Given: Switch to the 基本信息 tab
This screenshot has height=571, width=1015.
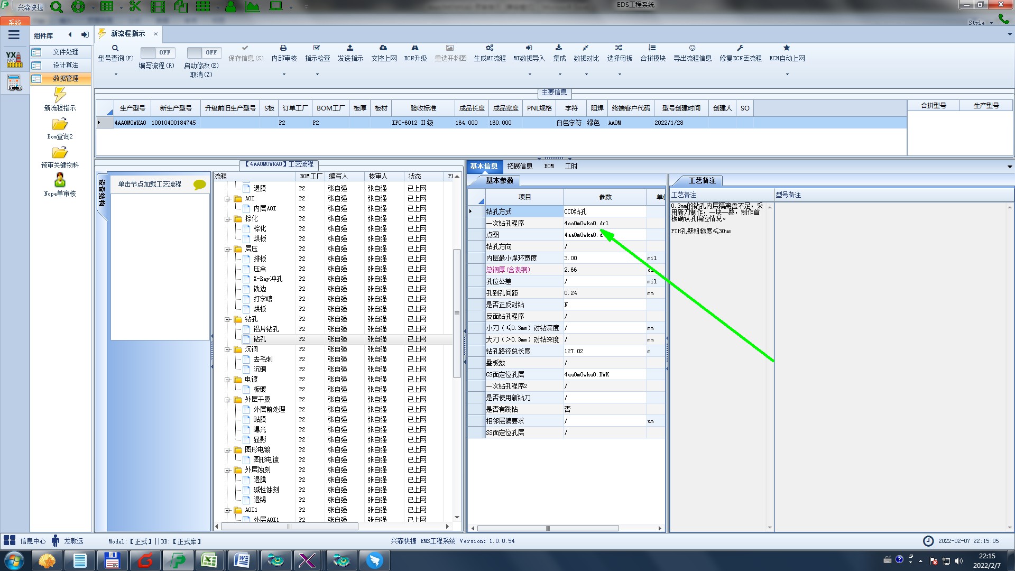Looking at the screenshot, I should 484,166.
